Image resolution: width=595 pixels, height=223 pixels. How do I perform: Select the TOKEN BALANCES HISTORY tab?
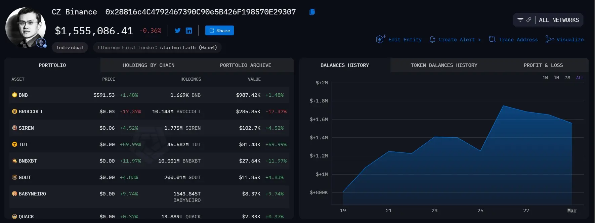click(444, 65)
